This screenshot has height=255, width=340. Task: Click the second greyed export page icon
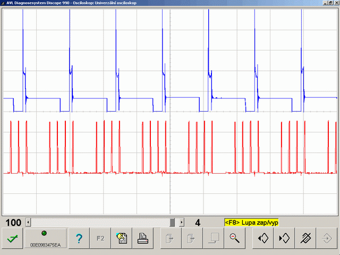[x=192, y=238]
